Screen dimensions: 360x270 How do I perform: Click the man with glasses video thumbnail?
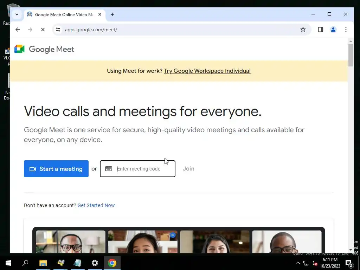click(71, 242)
